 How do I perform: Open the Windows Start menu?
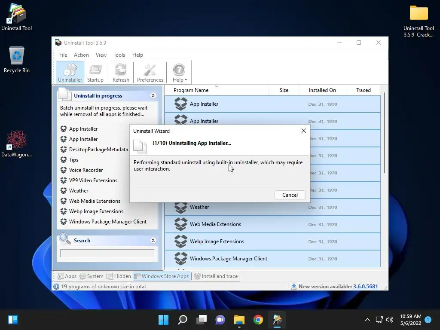[164, 320]
